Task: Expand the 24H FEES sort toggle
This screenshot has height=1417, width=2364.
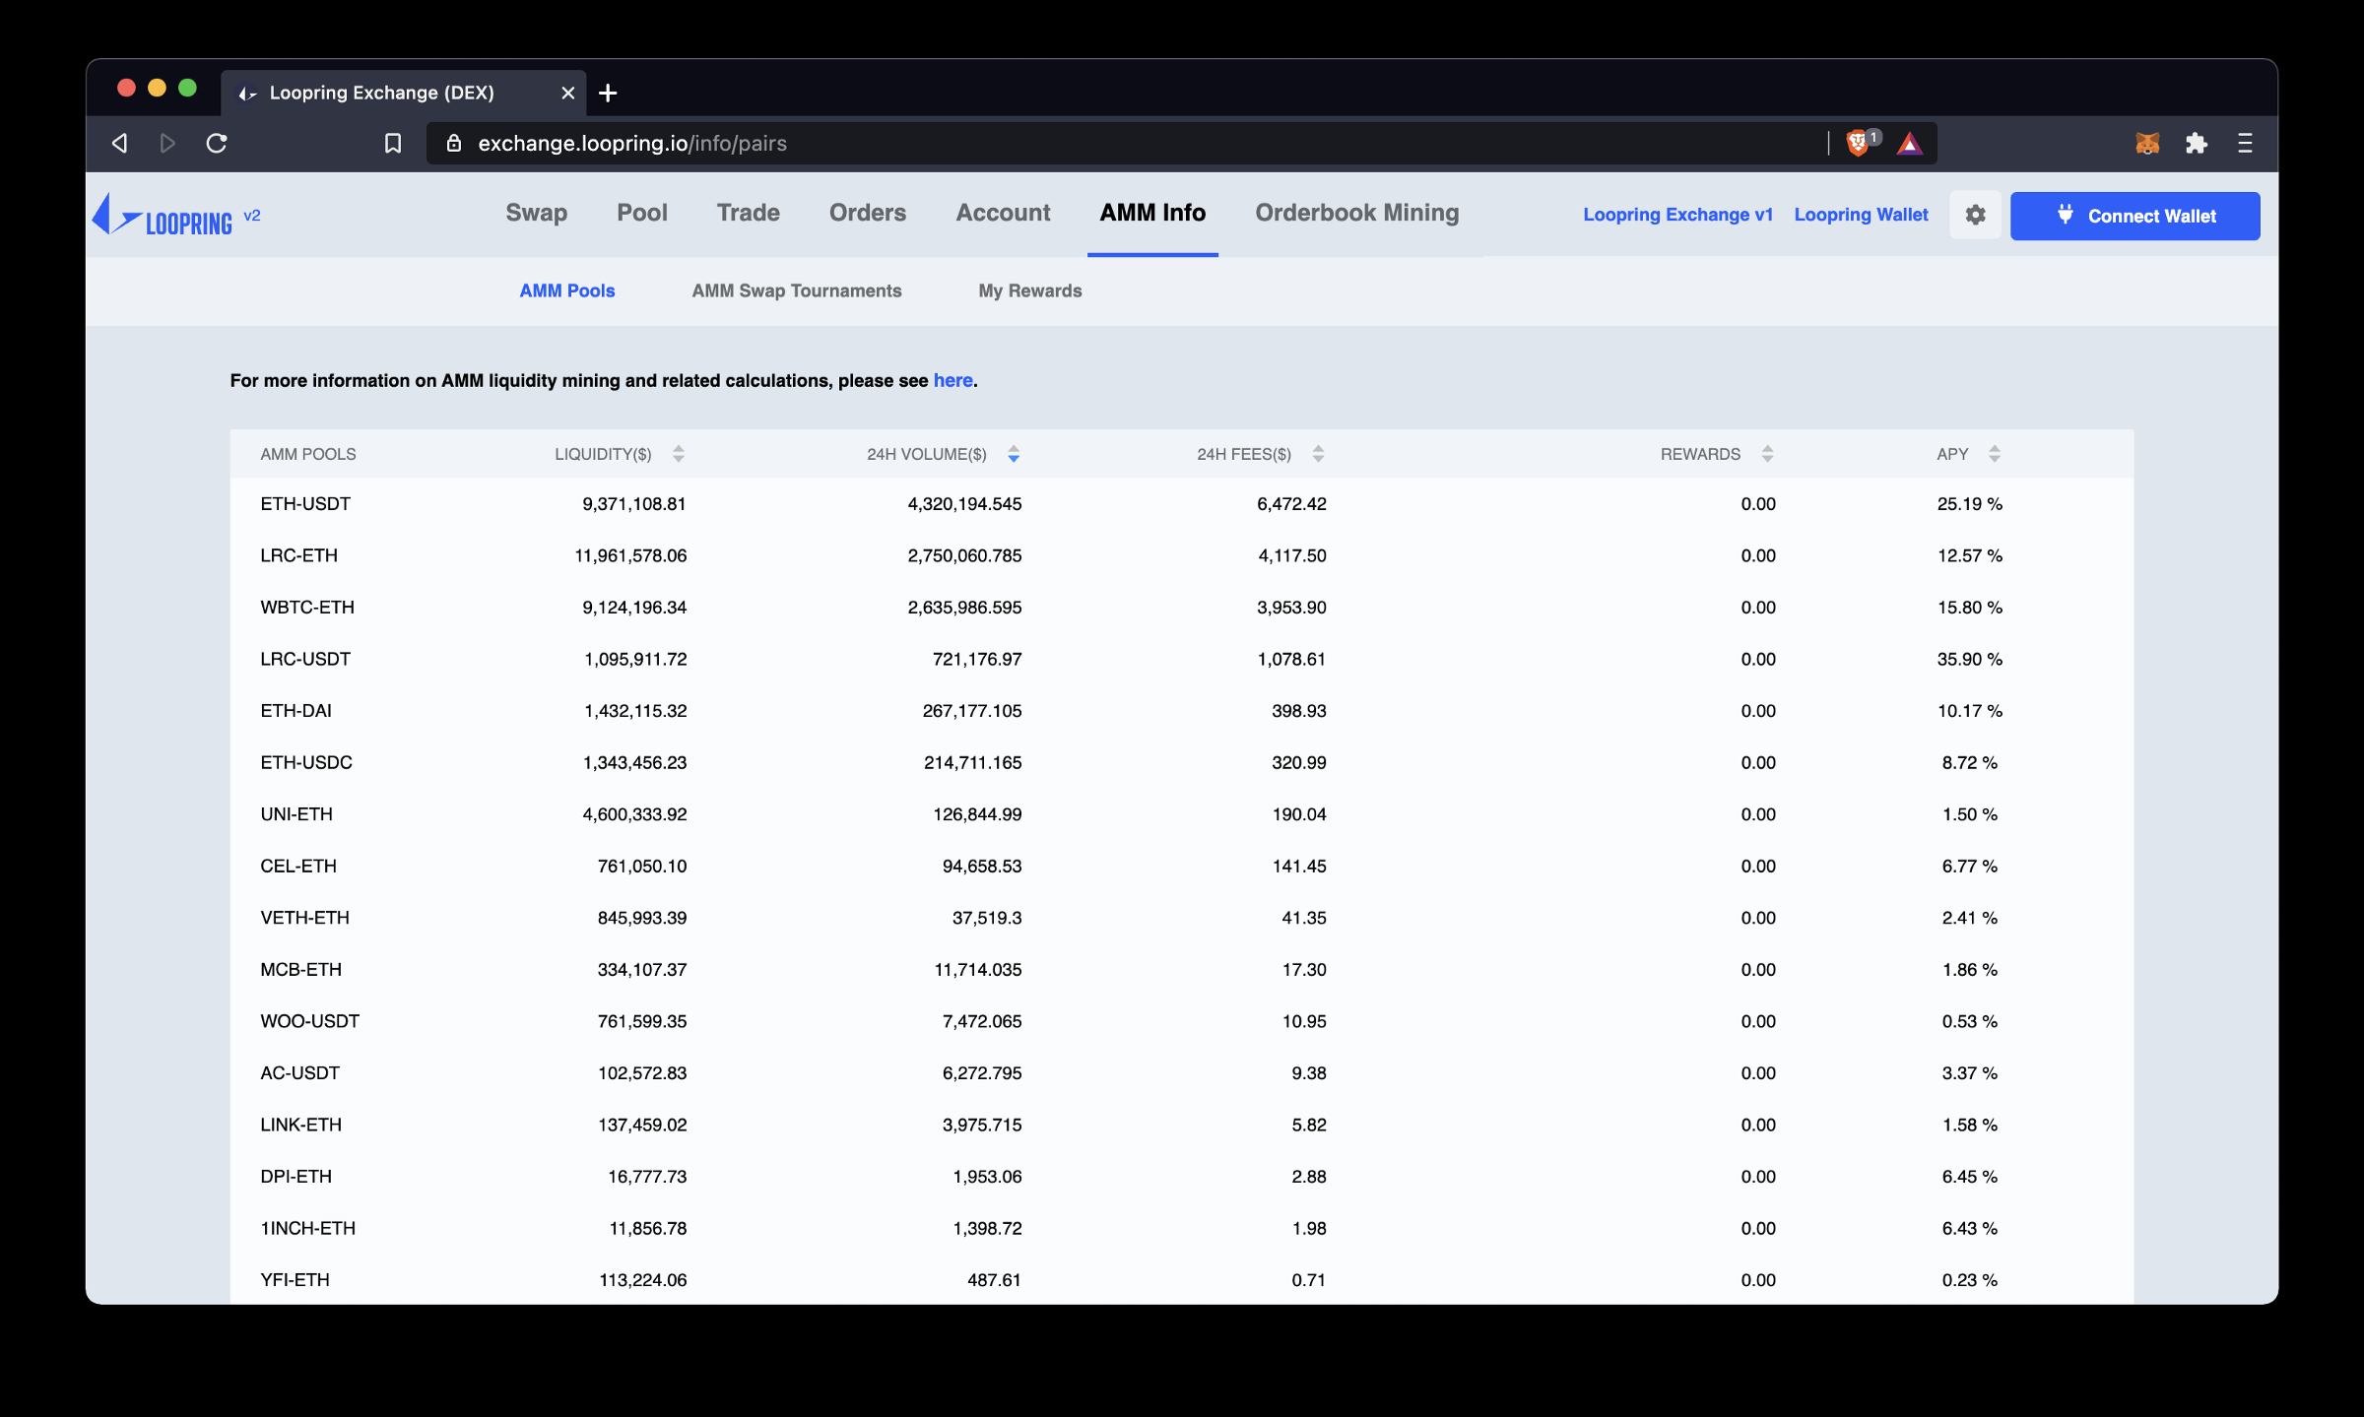Action: pyautogui.click(x=1321, y=454)
